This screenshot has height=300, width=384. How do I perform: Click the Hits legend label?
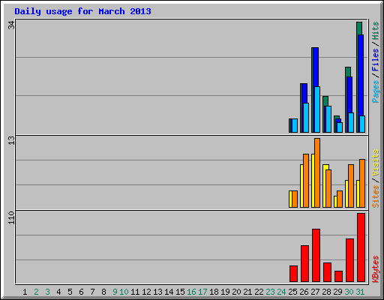pos(375,31)
